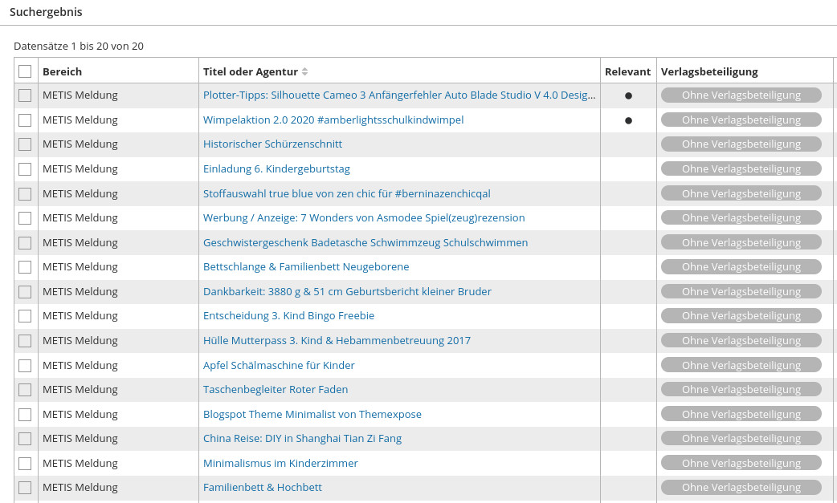The width and height of the screenshot is (837, 503).
Task: Open Plotter-Tipps Silhouette Cameo 3 link
Action: tap(399, 95)
